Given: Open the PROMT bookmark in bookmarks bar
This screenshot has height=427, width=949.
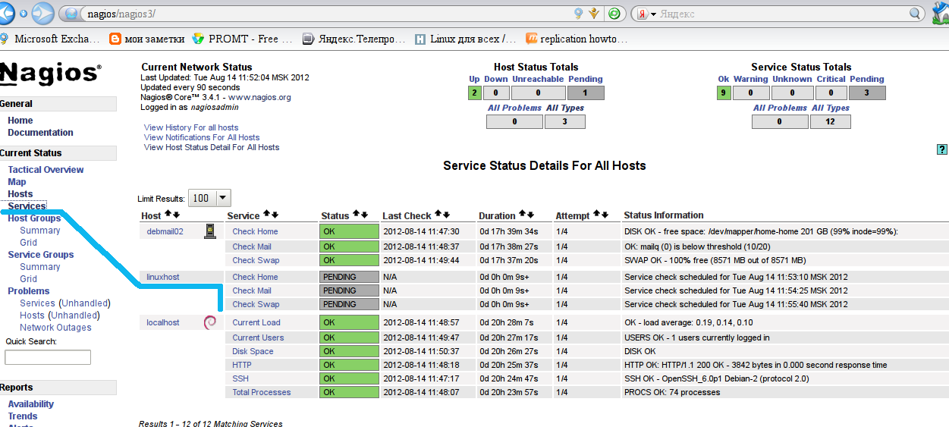Looking at the screenshot, I should coord(236,39).
